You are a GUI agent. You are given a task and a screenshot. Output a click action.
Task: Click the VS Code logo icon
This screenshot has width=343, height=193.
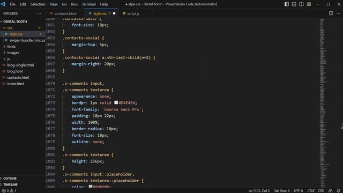click(3, 4)
